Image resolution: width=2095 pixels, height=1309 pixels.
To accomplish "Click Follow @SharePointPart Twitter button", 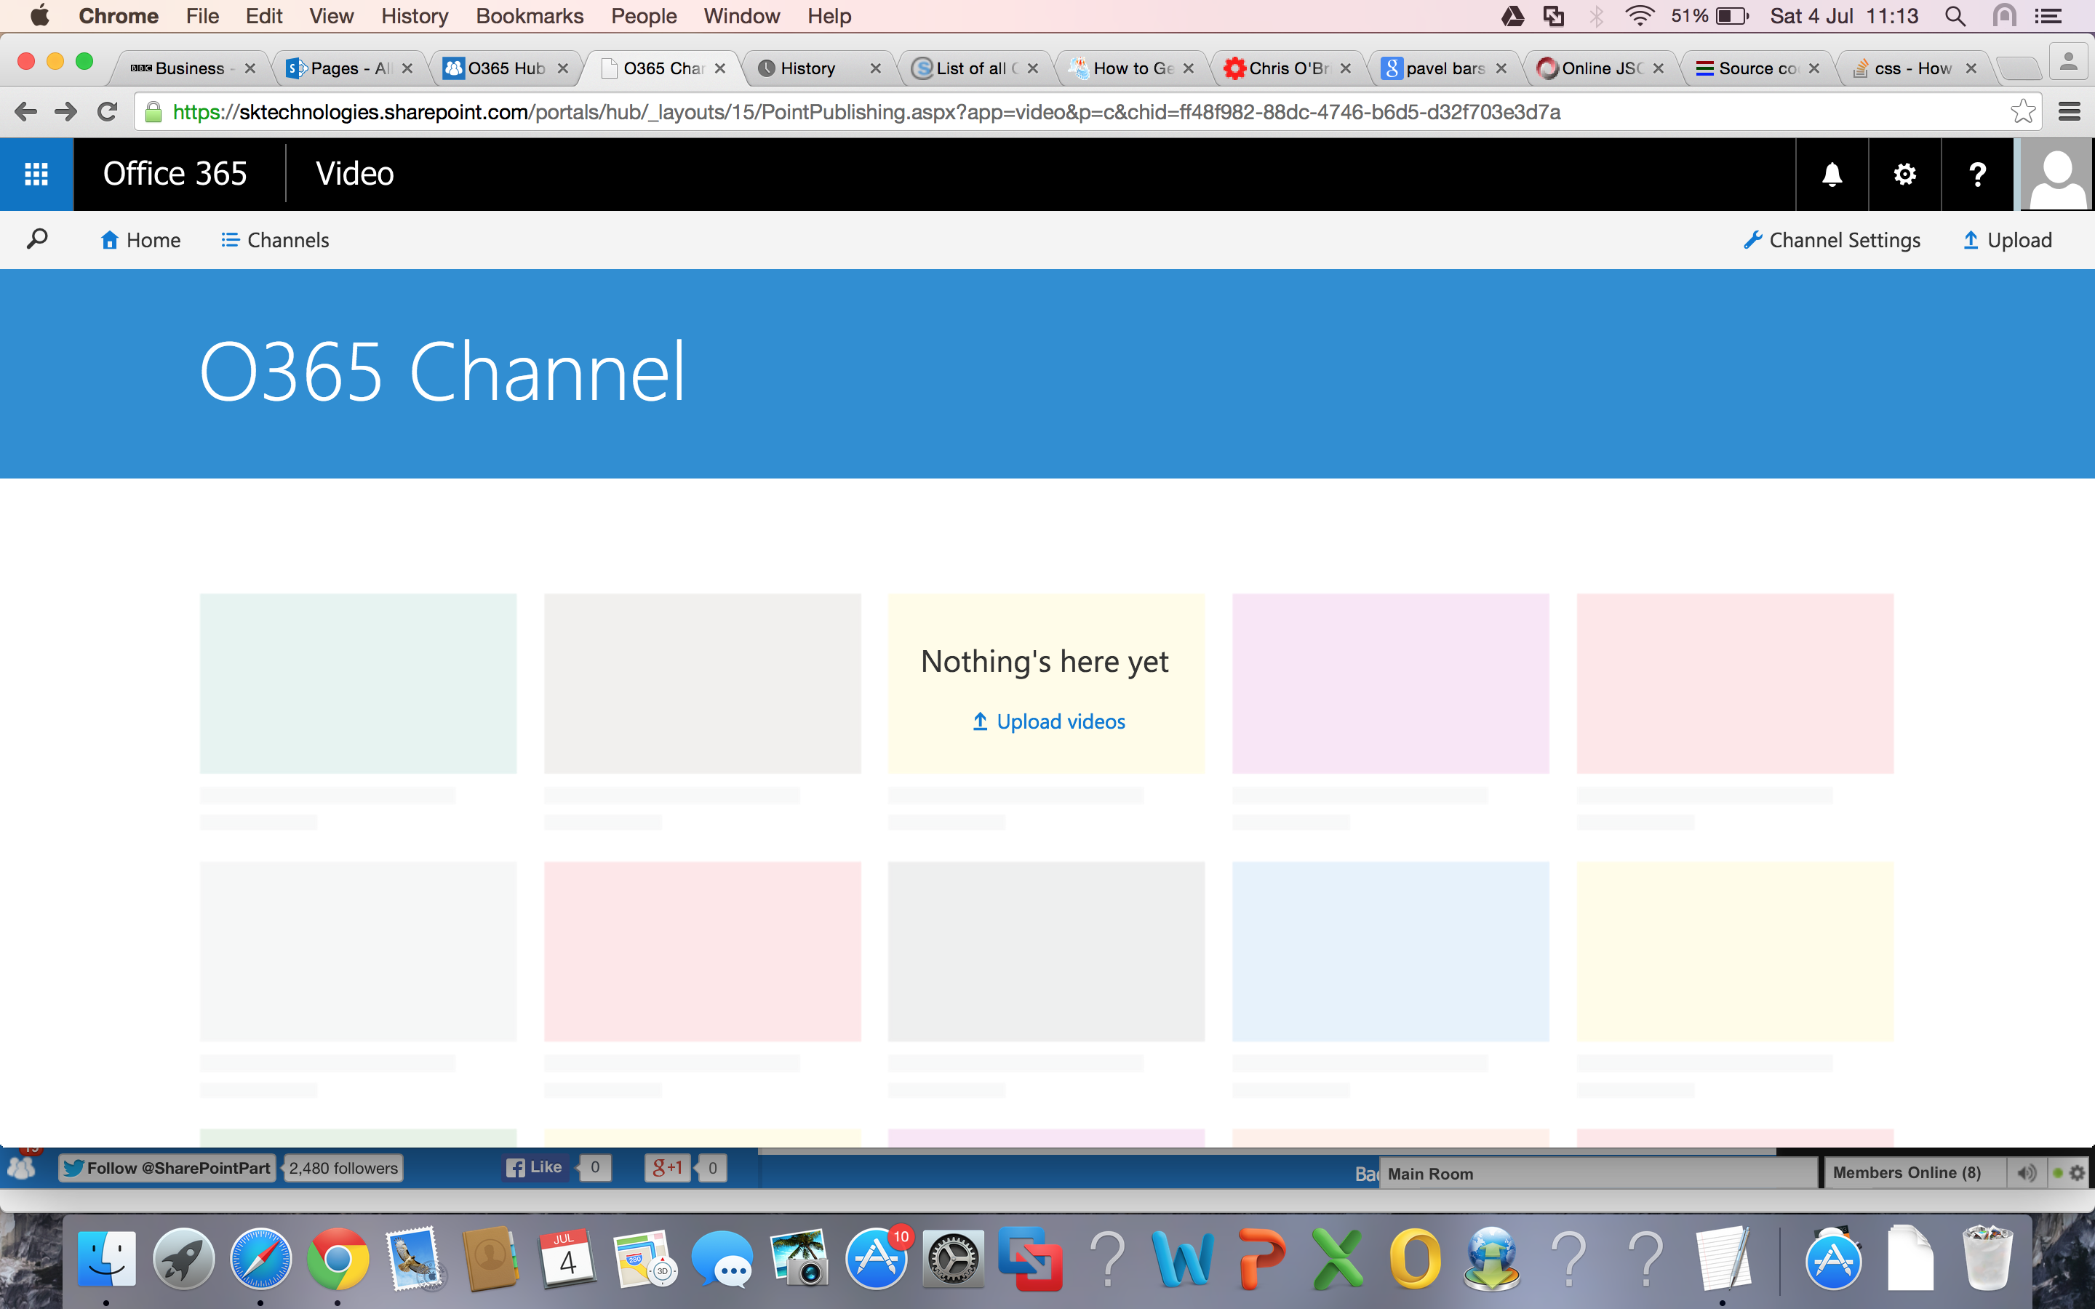I will coord(167,1168).
